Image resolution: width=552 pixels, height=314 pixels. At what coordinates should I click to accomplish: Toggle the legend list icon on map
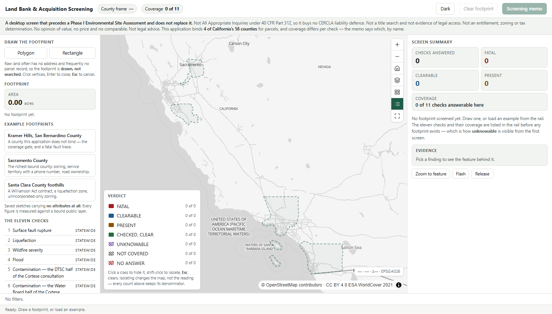[397, 104]
